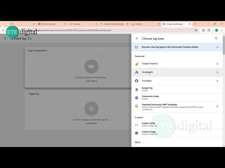The height and width of the screenshot is (168, 225).
Task: Select the Conversion Linker icon
Action: click(x=137, y=98)
